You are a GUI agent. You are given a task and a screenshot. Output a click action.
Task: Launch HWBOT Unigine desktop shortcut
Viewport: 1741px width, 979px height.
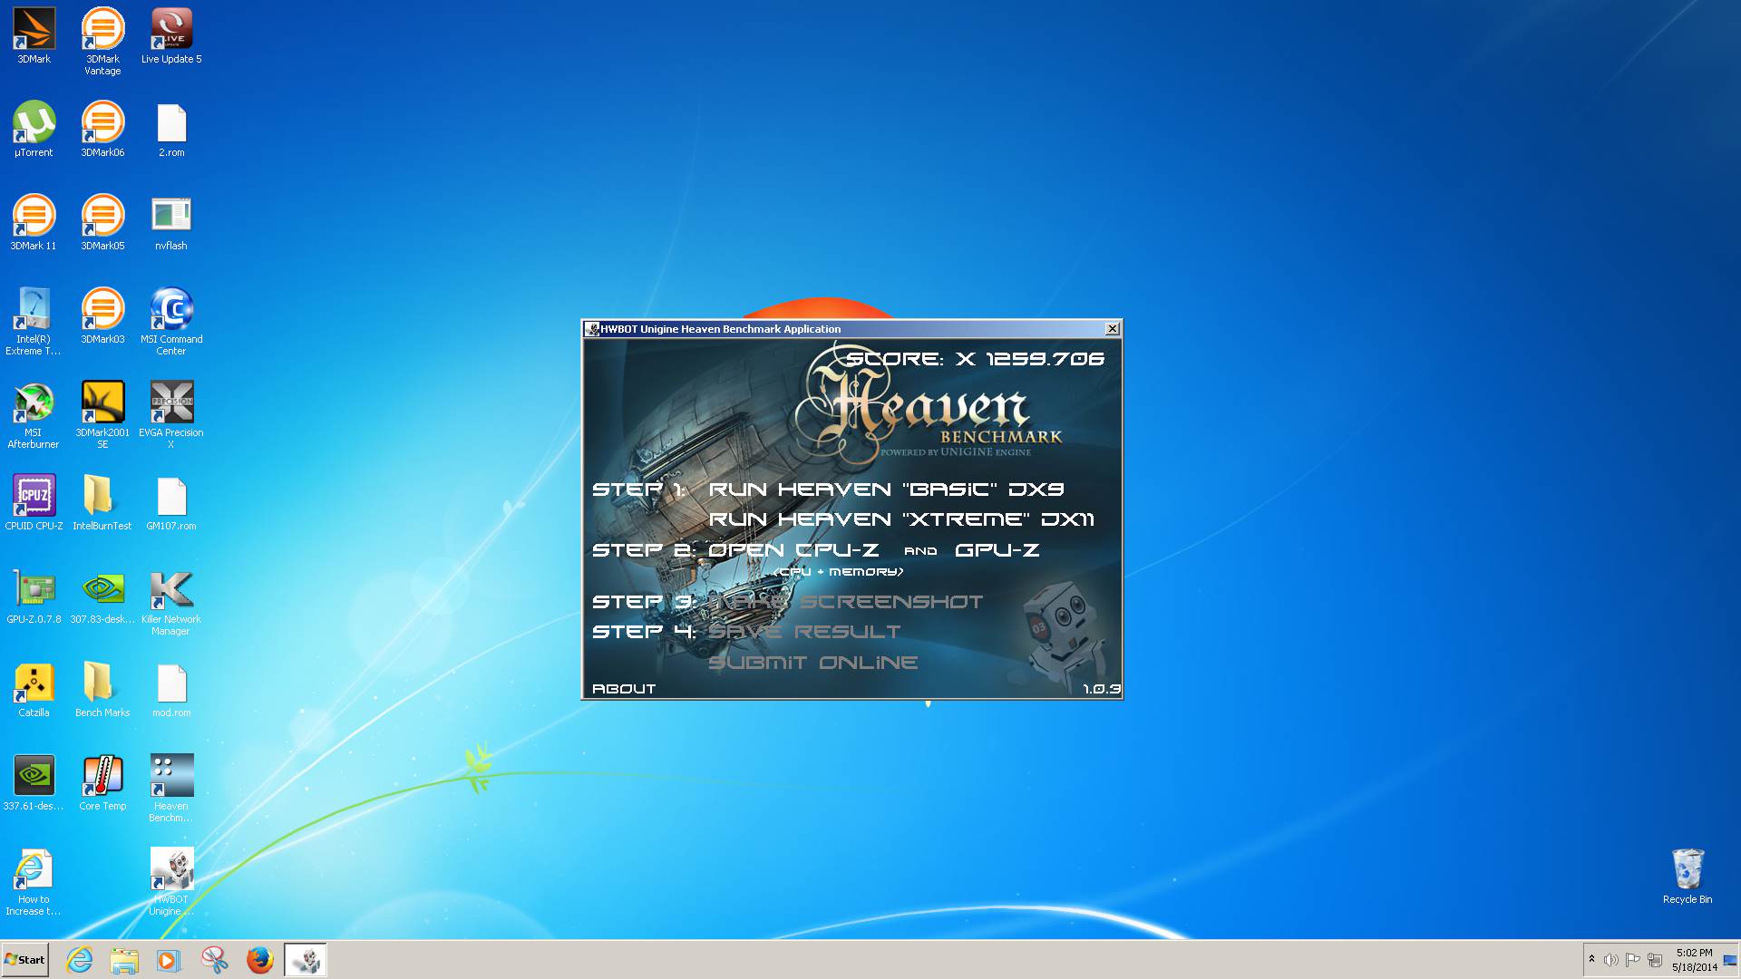click(x=171, y=882)
